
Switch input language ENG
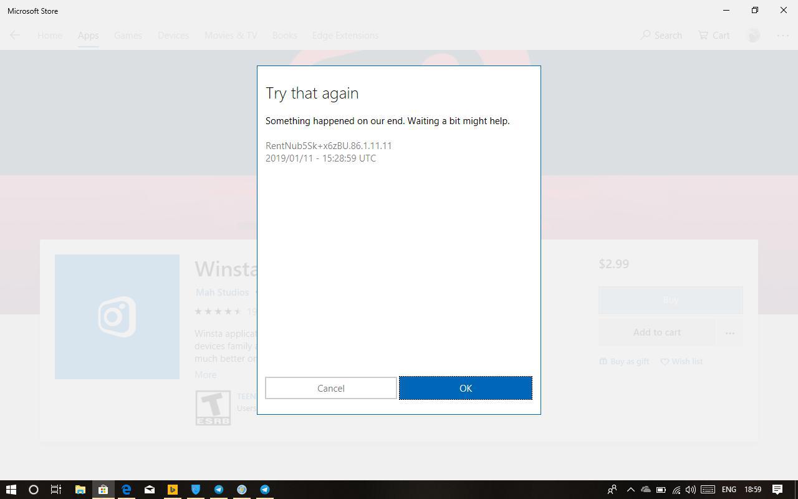(729, 490)
